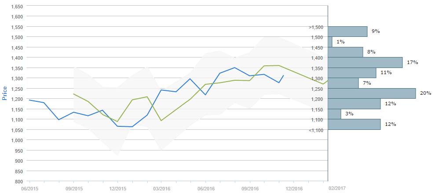Click the 20% histogram bar
This screenshot has height=193, width=435.
tap(372, 93)
